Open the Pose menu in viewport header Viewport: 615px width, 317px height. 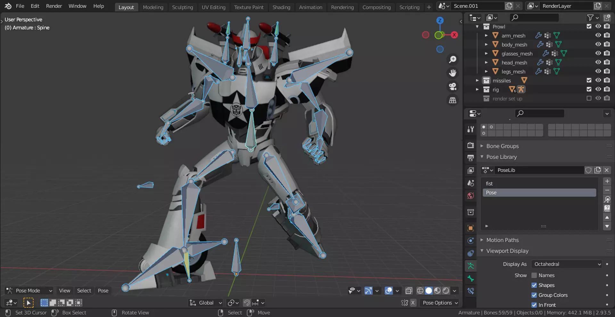(x=103, y=291)
